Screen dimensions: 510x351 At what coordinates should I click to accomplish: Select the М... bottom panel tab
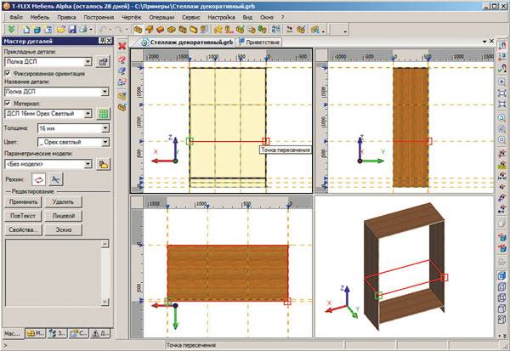tap(35, 333)
